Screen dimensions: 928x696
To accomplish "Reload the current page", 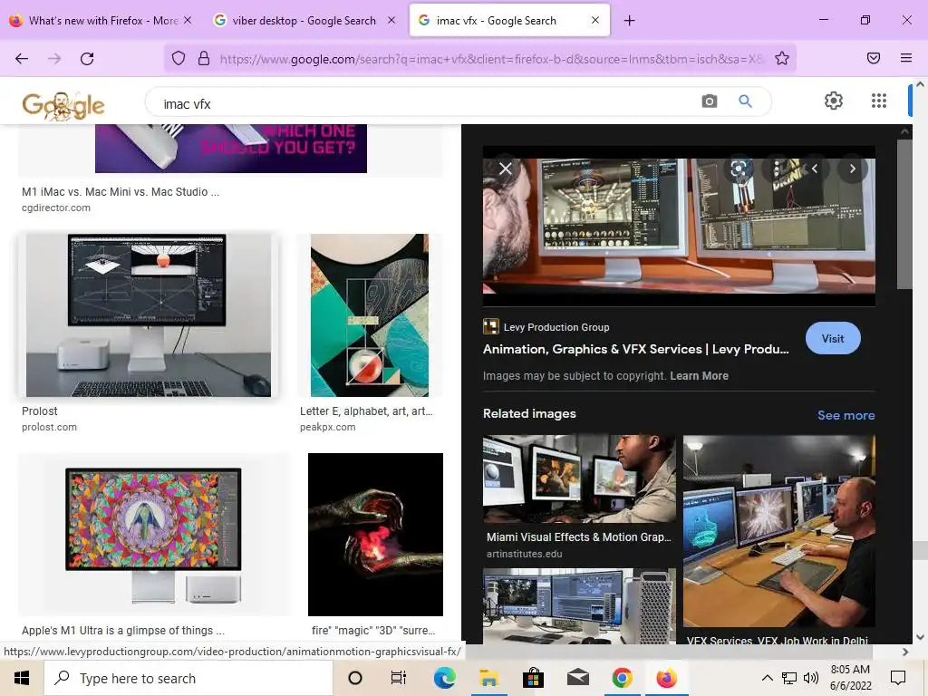I will click(87, 59).
